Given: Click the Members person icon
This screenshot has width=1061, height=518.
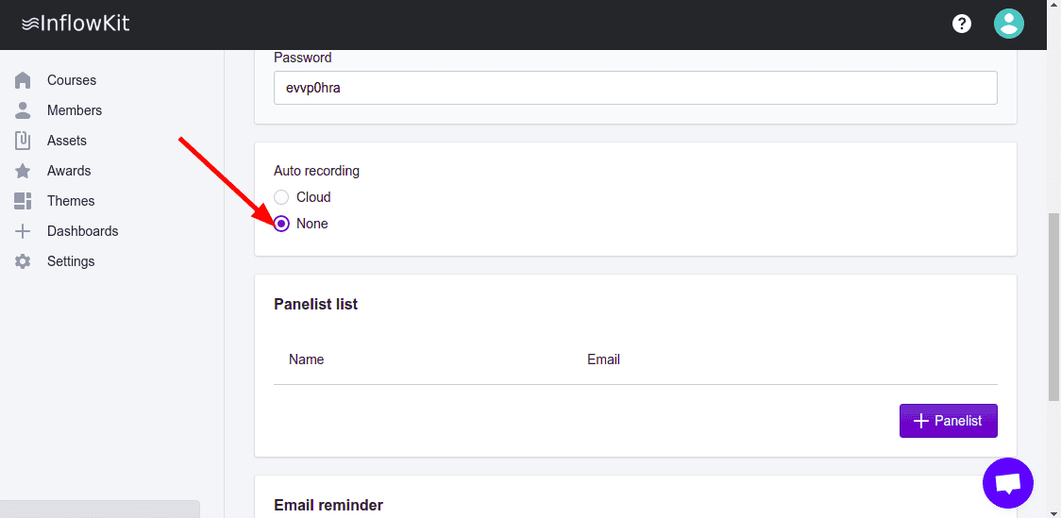Looking at the screenshot, I should pos(24,110).
